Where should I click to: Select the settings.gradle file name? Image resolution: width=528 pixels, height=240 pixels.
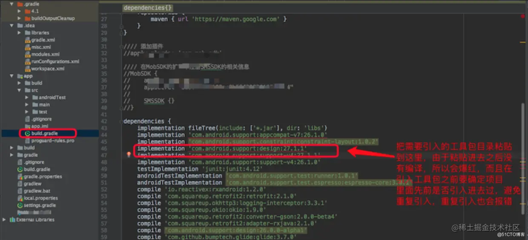click(40, 205)
